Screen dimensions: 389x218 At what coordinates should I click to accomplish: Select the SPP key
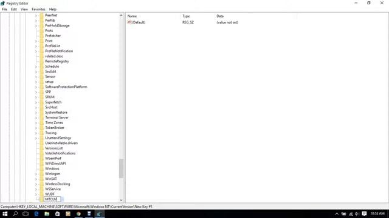point(48,92)
